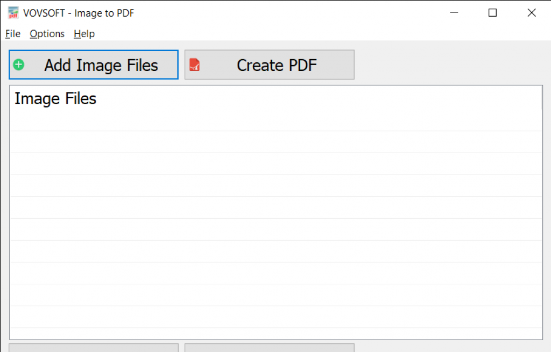This screenshot has height=352, width=551.
Task: Click the first empty row under Image Files
Action: point(276,120)
